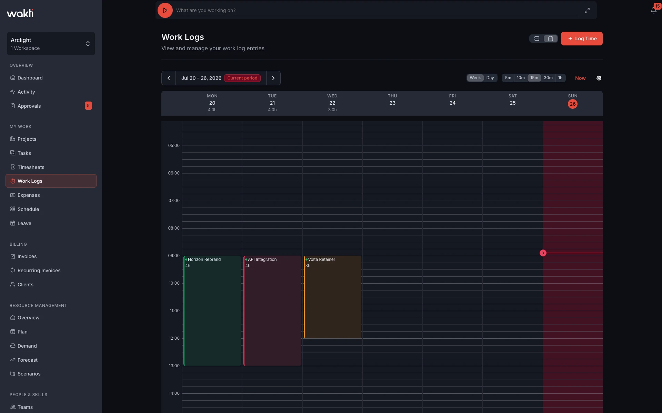
Task: Click the Demand icon in the sidebar
Action: 13,346
